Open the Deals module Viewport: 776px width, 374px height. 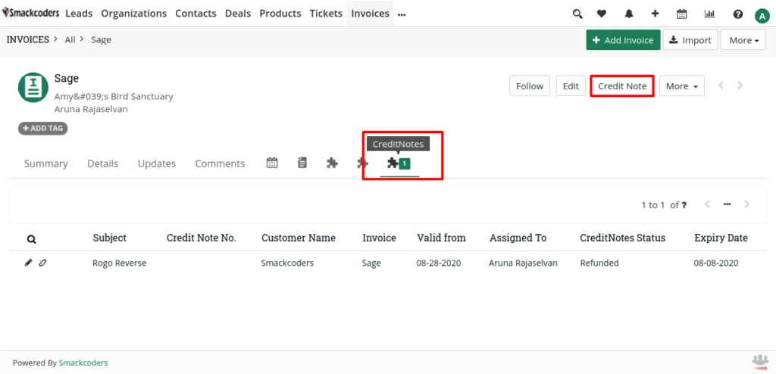tap(237, 14)
